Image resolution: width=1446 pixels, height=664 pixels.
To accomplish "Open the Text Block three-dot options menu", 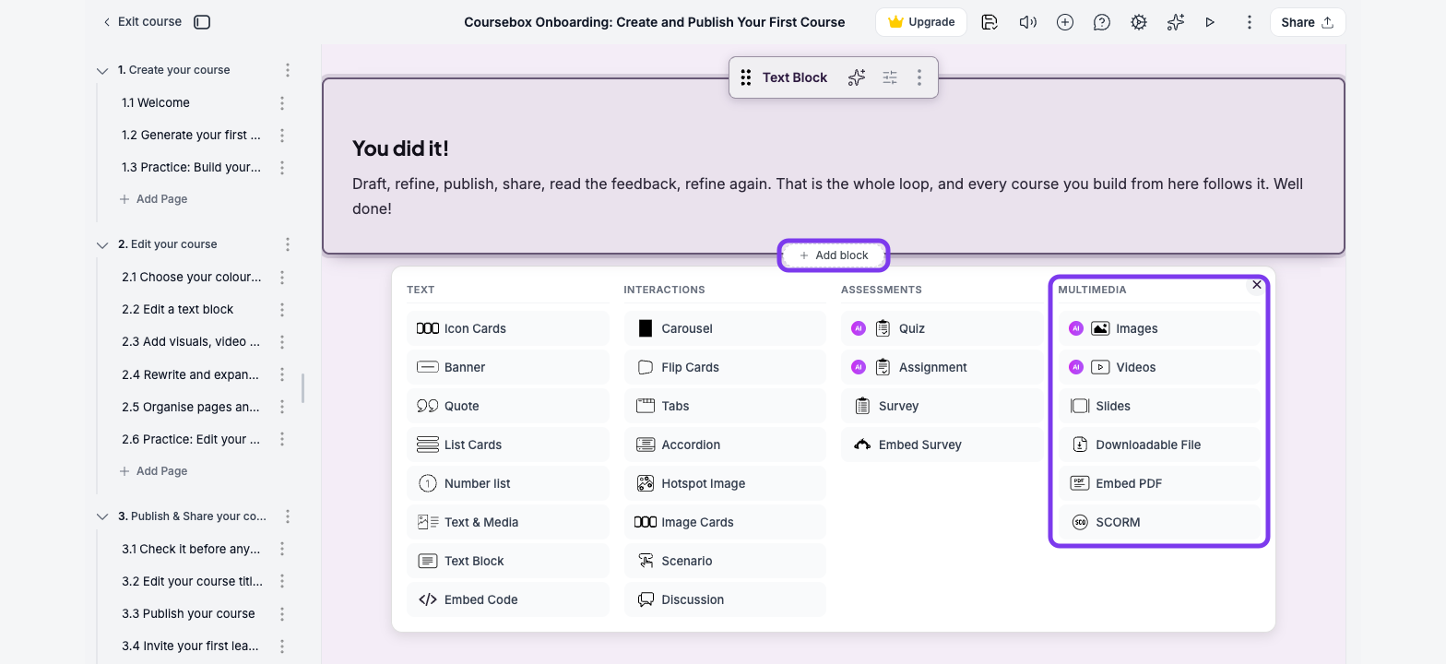I will click(919, 77).
